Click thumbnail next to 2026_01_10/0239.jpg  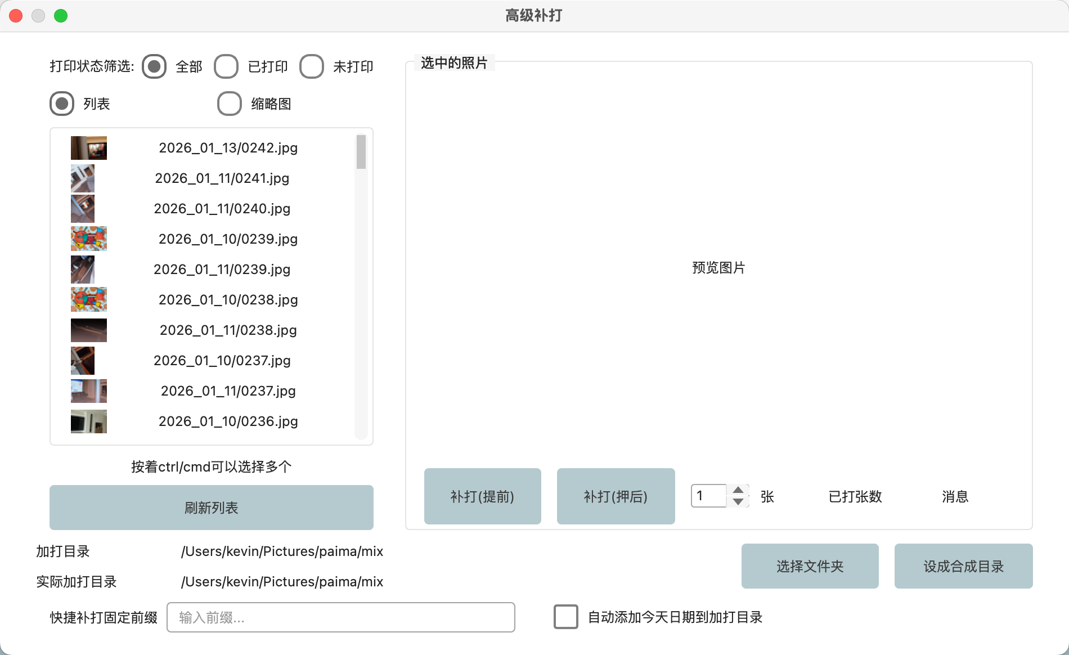click(88, 239)
